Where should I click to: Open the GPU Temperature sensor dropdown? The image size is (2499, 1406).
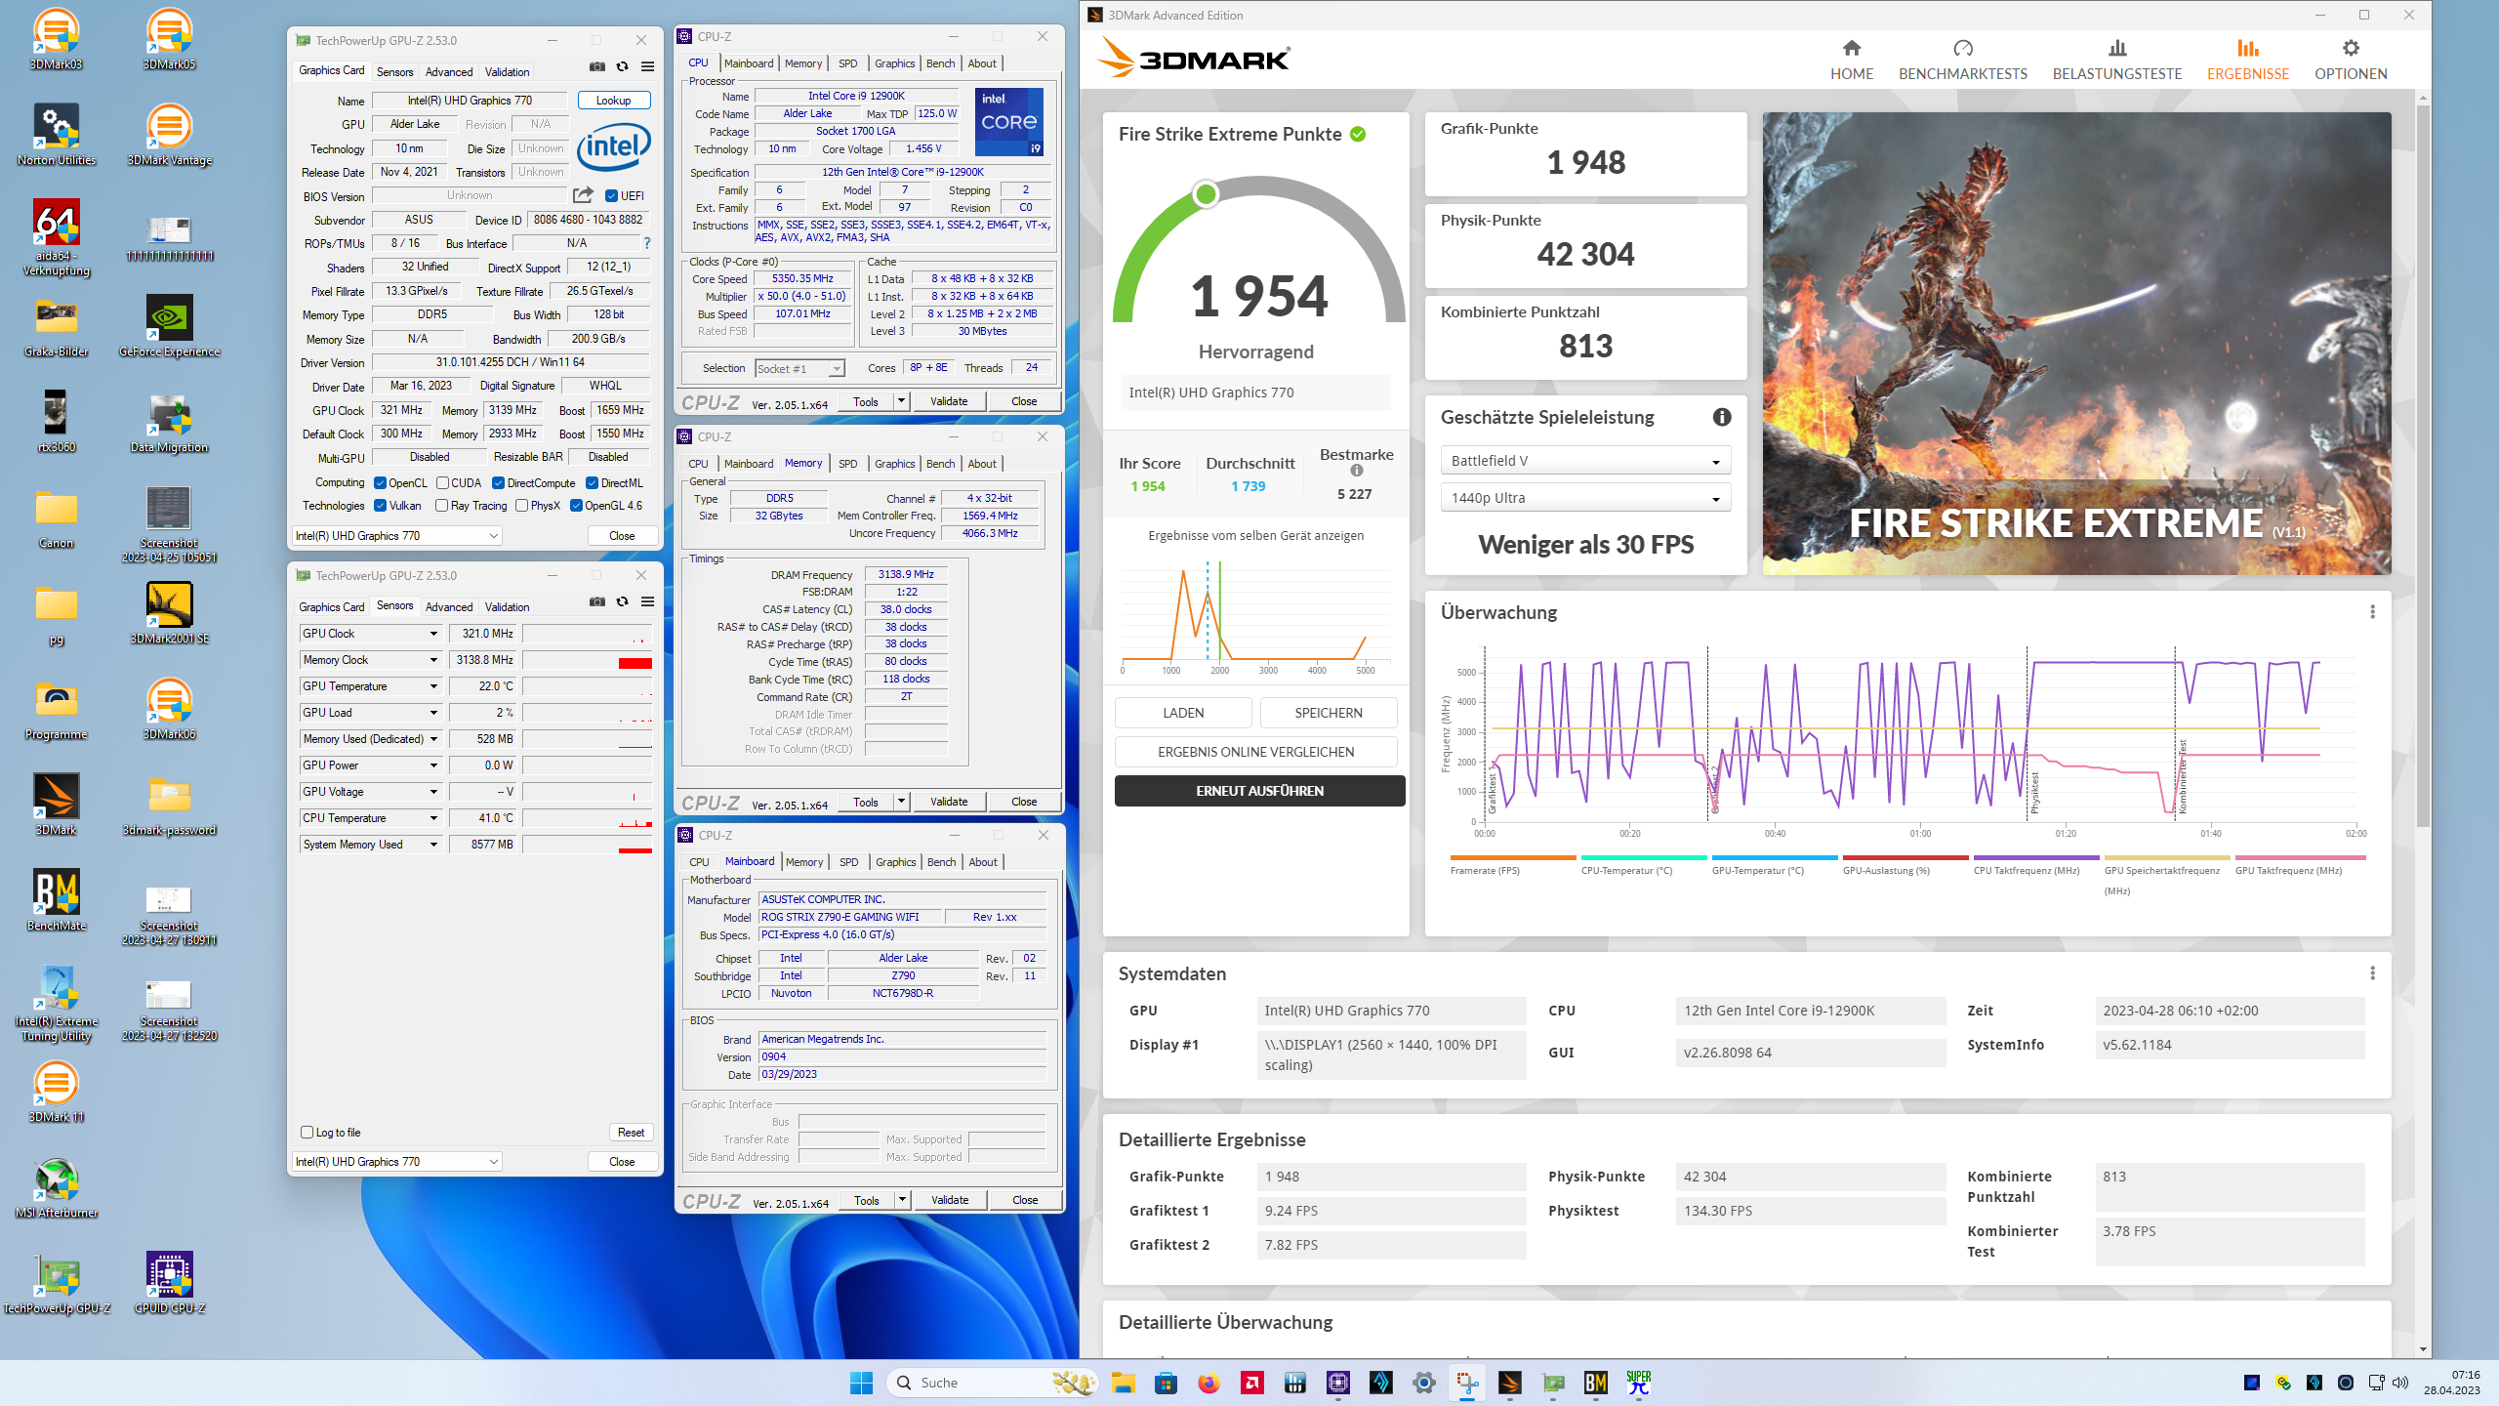[x=433, y=686]
